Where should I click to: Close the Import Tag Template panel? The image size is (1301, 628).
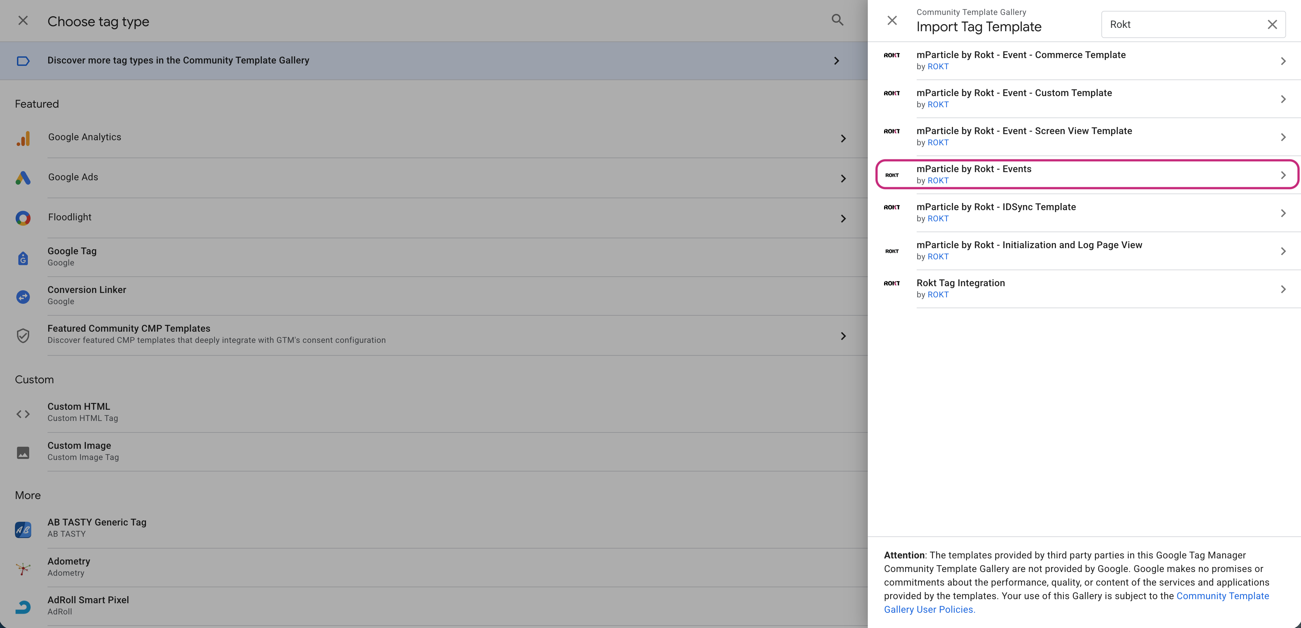(x=892, y=20)
